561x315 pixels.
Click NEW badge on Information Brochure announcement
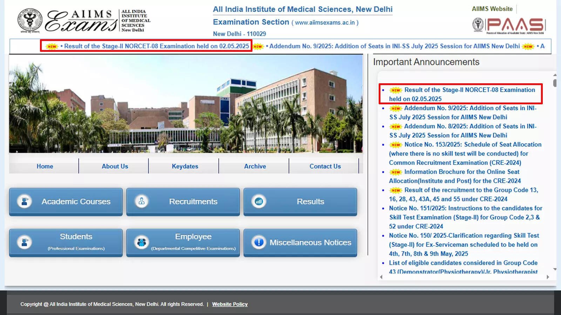click(396, 172)
